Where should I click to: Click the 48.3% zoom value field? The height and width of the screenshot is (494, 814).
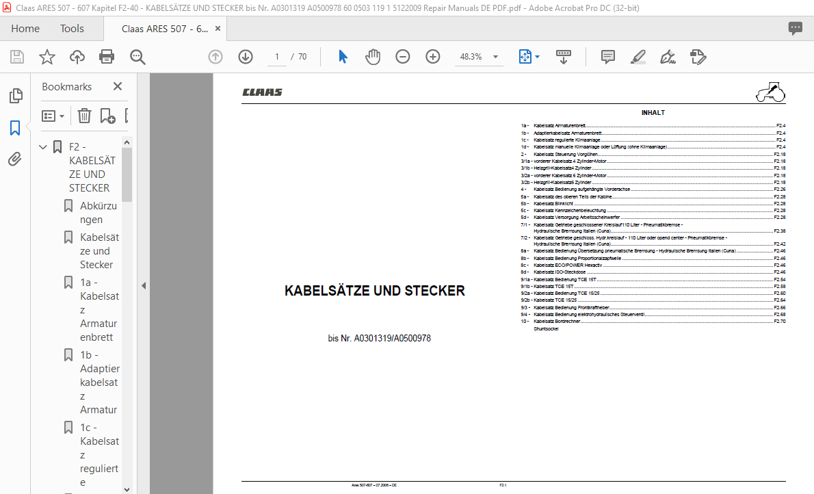point(471,57)
